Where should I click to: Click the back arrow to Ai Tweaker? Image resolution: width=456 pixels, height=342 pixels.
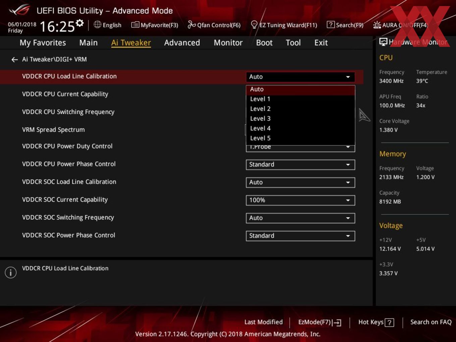coord(14,60)
